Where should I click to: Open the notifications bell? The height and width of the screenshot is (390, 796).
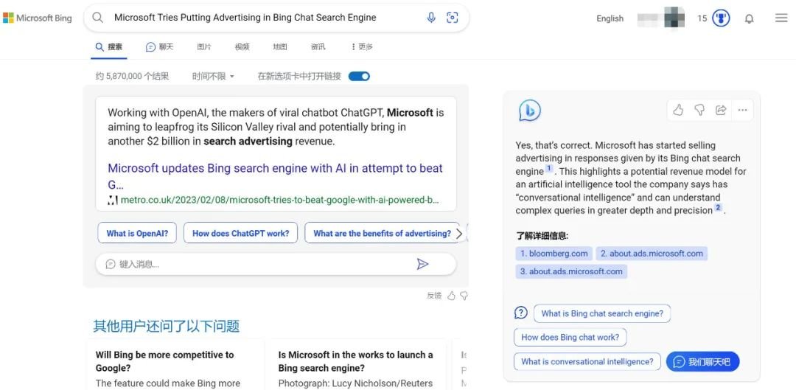[749, 18]
